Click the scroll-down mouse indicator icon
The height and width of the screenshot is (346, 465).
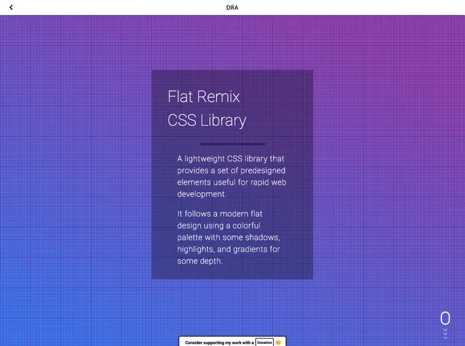tap(445, 318)
